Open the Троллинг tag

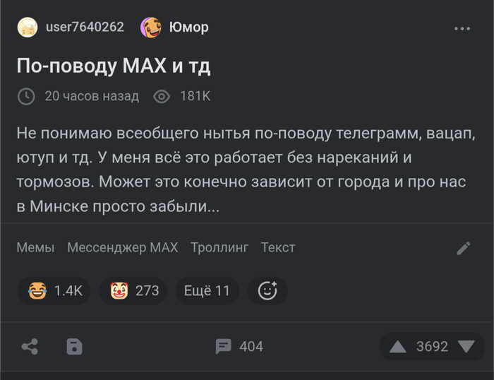click(x=219, y=247)
